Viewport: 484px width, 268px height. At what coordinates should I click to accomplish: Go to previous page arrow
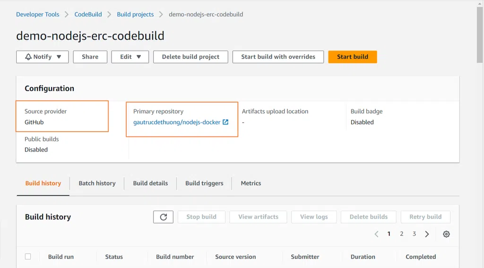[x=376, y=234]
